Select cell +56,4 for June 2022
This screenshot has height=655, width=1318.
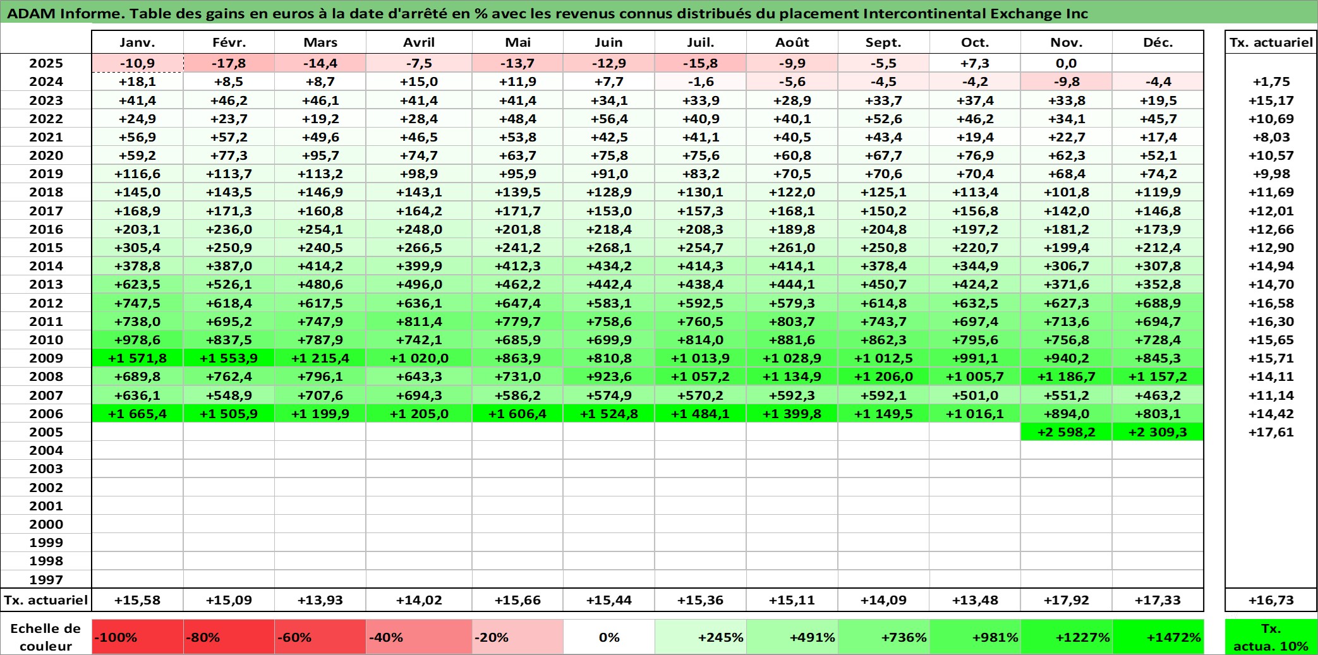(609, 119)
